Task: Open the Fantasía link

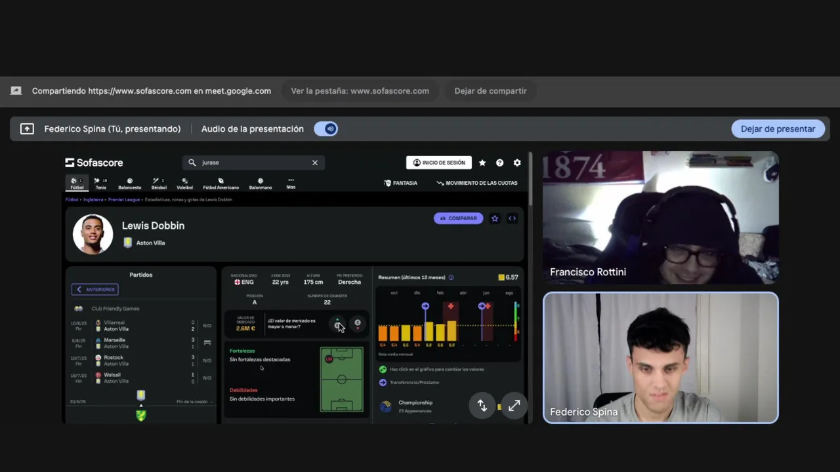Action: point(401,183)
